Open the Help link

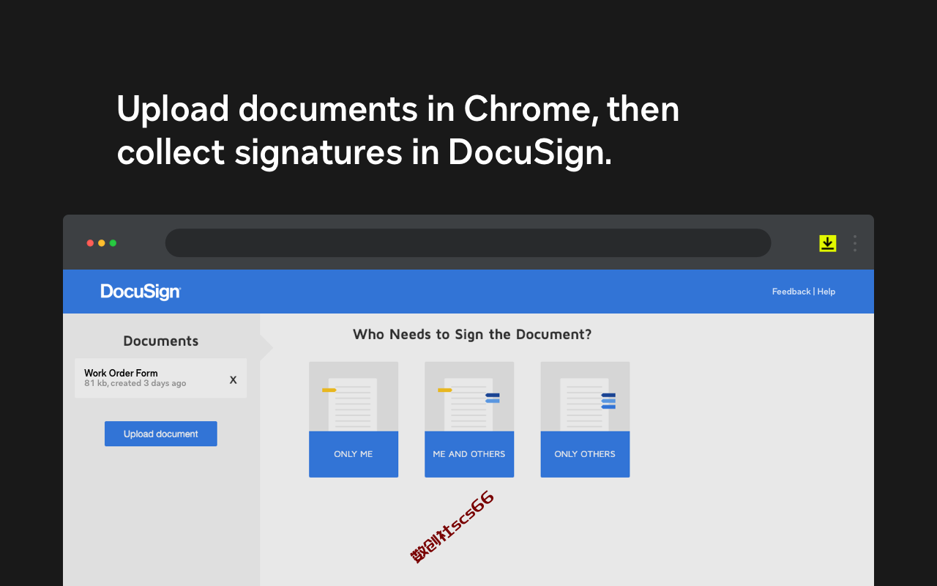coord(826,292)
